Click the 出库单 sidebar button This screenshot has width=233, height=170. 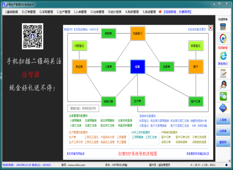tap(222, 131)
